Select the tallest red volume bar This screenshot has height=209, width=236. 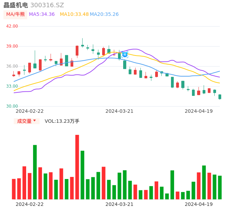(x=77, y=167)
